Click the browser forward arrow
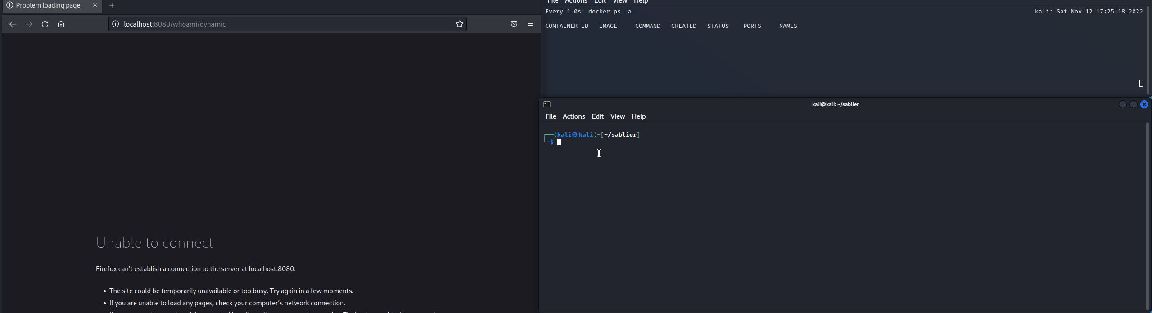The width and height of the screenshot is (1152, 313). point(29,24)
